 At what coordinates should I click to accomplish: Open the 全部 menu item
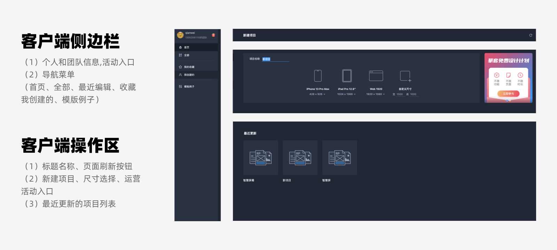(x=196, y=55)
